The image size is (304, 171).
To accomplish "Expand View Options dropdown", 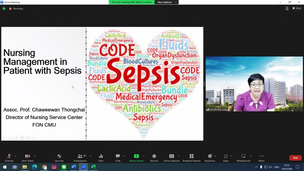I will coord(166,2).
